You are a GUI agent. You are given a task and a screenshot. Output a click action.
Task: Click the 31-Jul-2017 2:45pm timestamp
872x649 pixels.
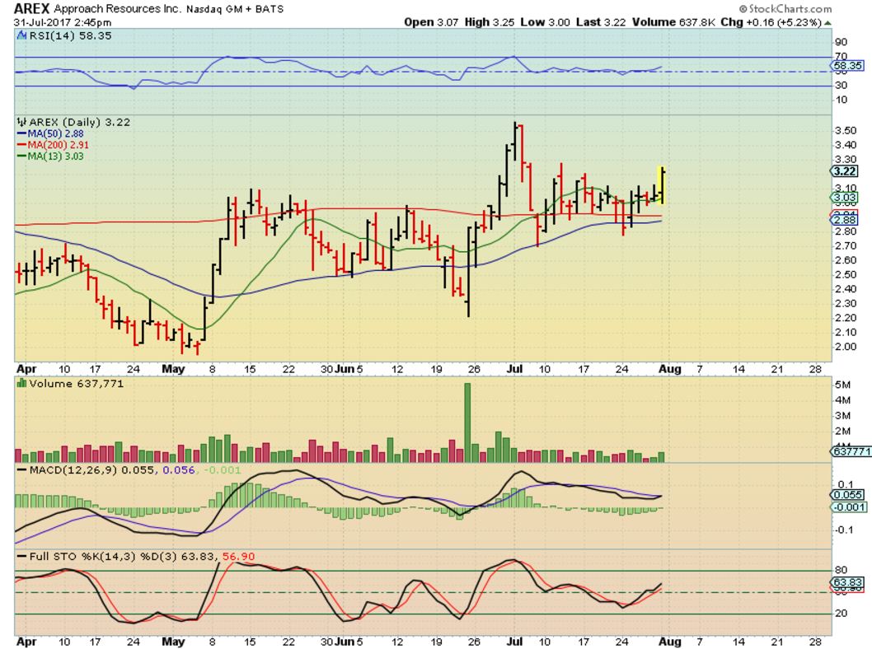point(63,23)
